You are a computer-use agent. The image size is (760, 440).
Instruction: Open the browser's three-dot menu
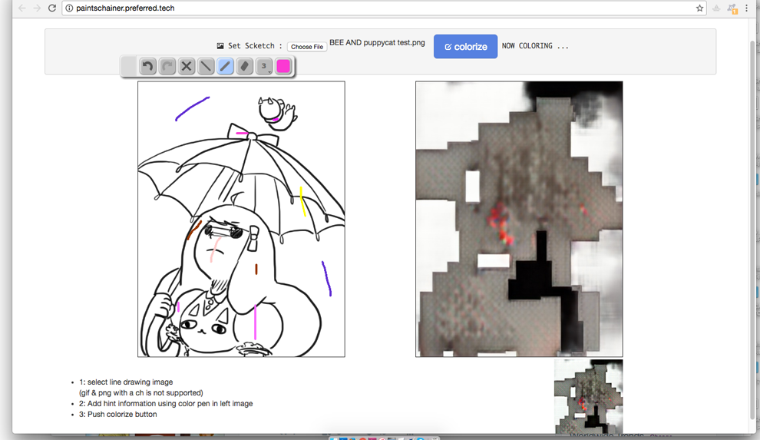(x=746, y=8)
